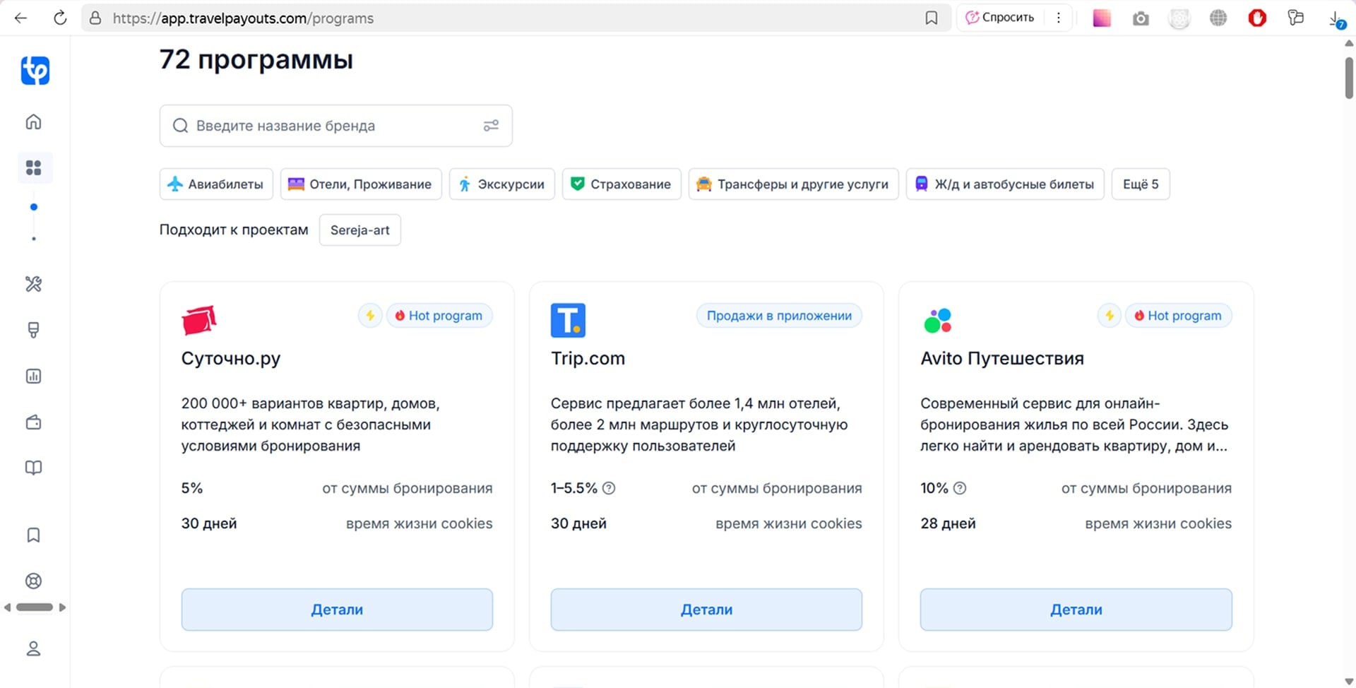Click the pink gradient browser extension icon
Screen dimensions: 1356x688
1102,18
